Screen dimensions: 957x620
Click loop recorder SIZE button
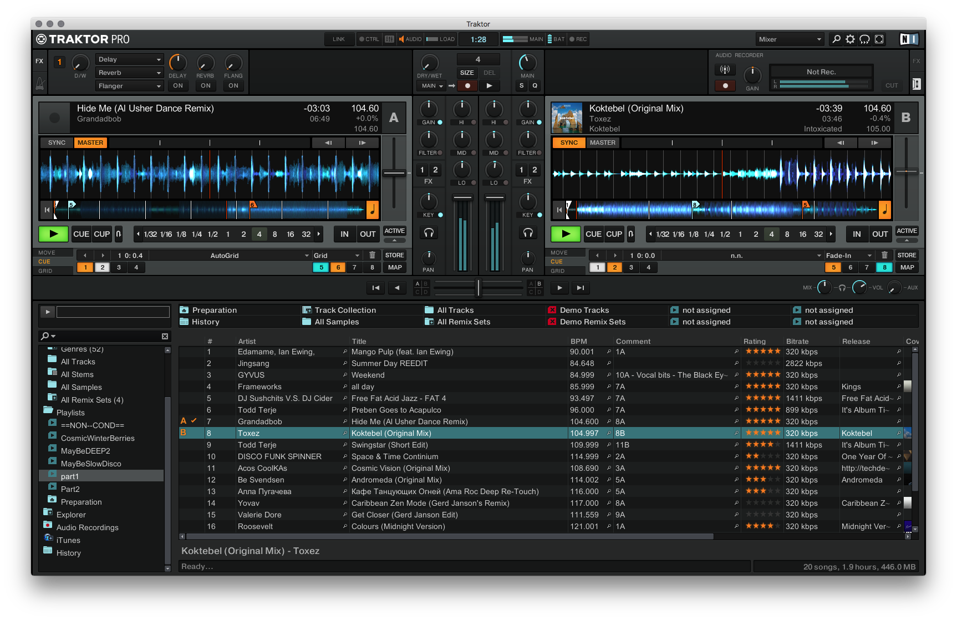pyautogui.click(x=467, y=73)
